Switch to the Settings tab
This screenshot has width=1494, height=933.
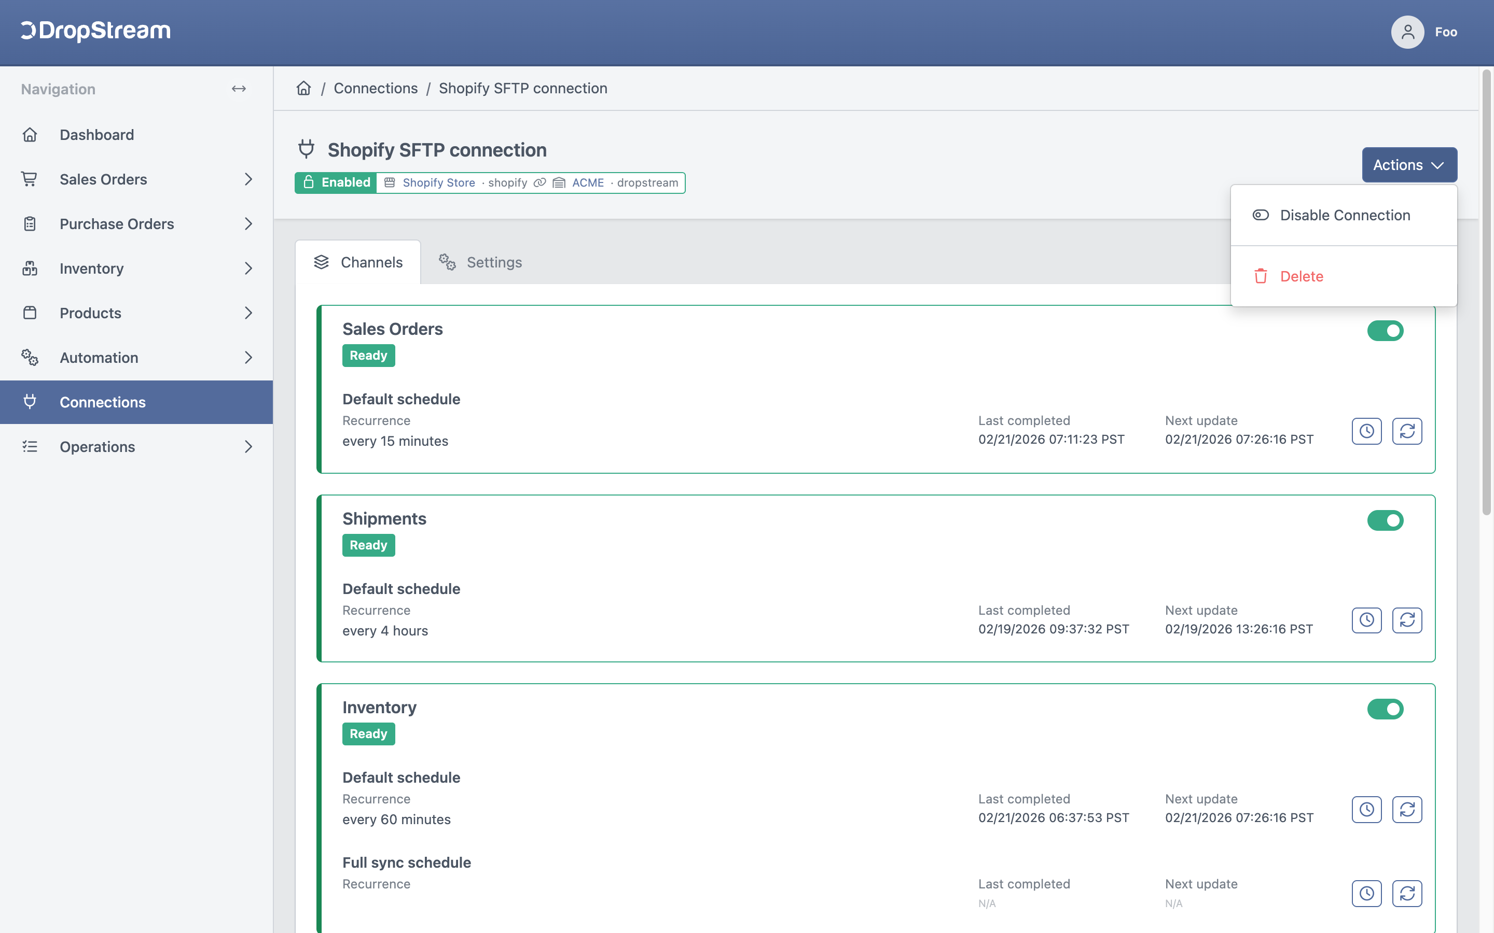click(480, 262)
